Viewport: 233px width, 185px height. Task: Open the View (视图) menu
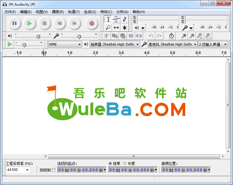tap(42, 12)
